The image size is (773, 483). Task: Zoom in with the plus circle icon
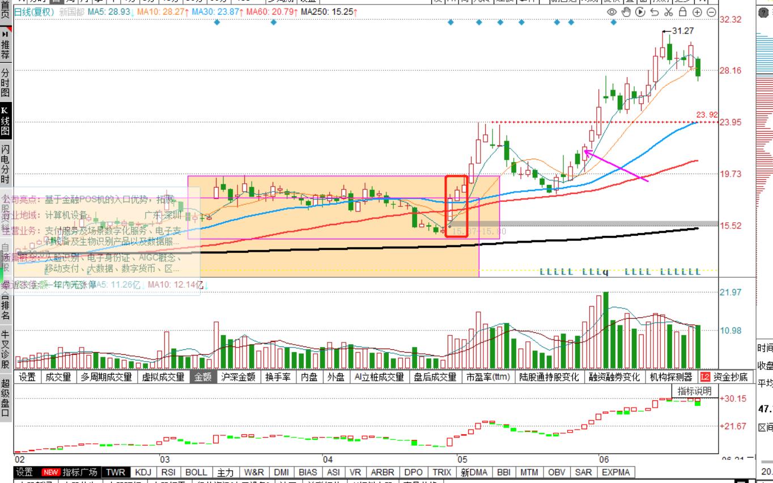pyautogui.click(x=697, y=12)
